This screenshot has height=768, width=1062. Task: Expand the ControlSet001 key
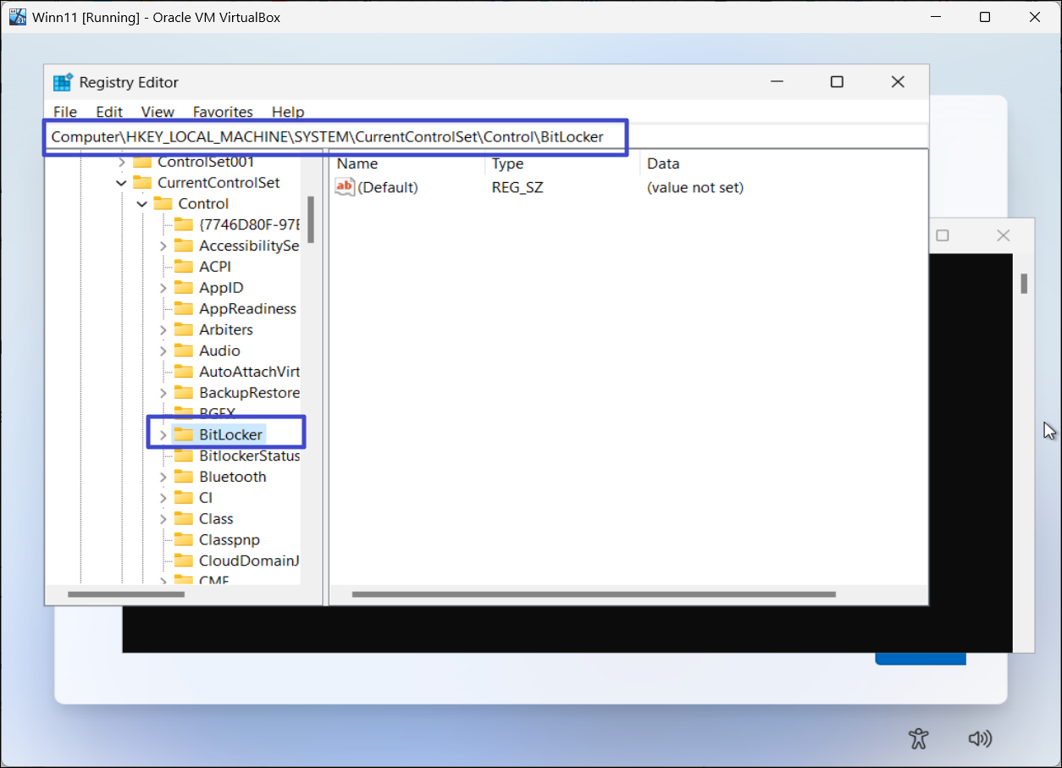coord(122,162)
